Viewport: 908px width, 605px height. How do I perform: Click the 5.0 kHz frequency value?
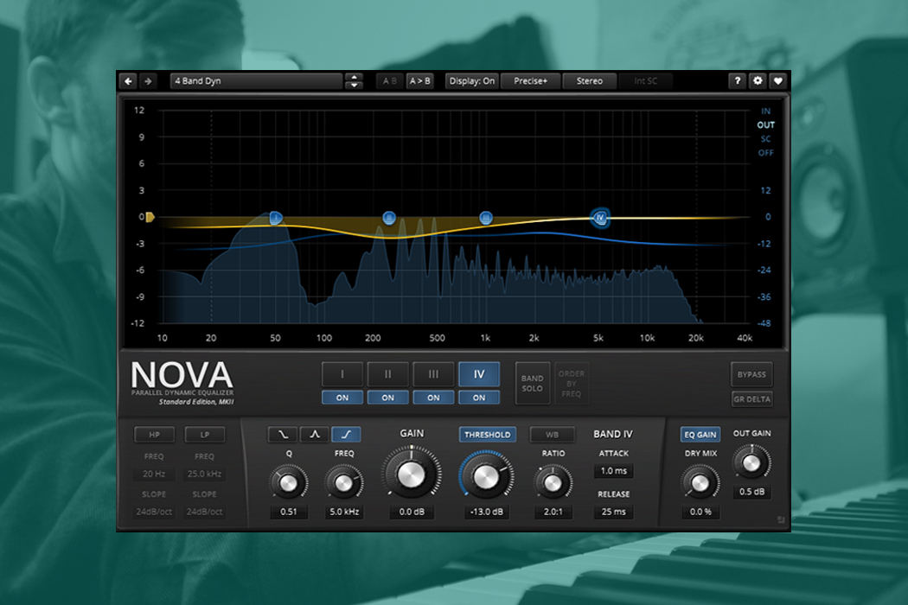344,512
